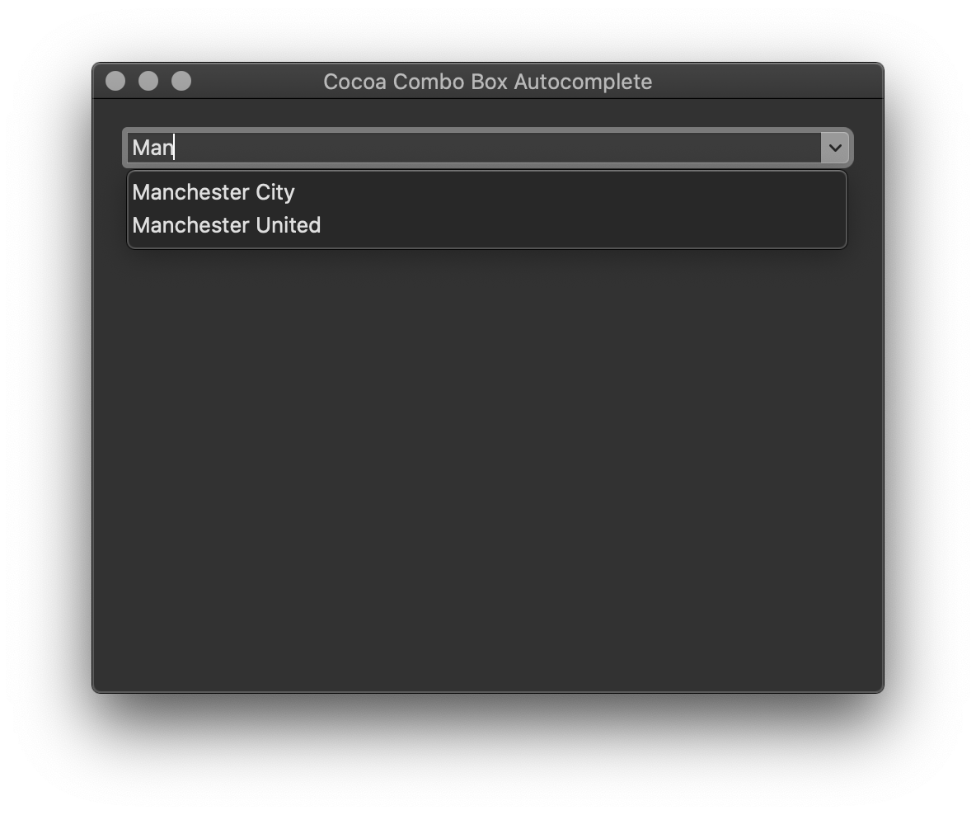Close the window via leftmost titlebar circle
This screenshot has height=815, width=976.
pos(115,81)
